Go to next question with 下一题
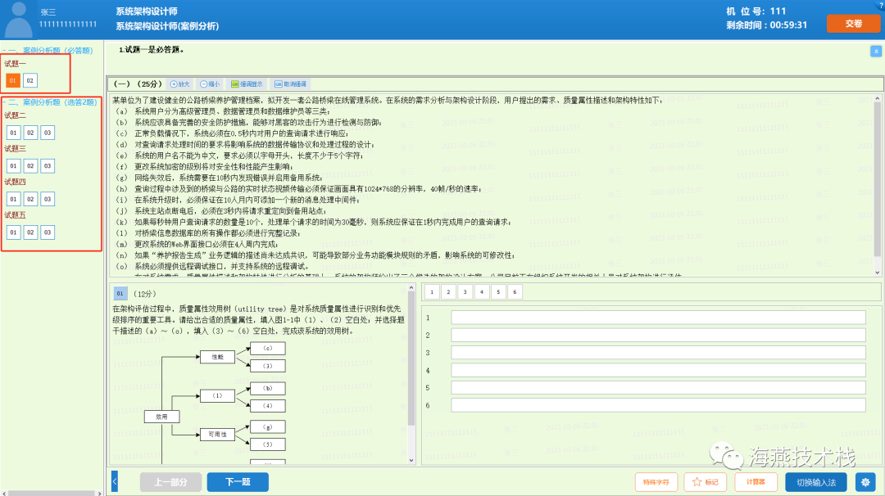This screenshot has height=496, width=885. pyautogui.click(x=238, y=482)
